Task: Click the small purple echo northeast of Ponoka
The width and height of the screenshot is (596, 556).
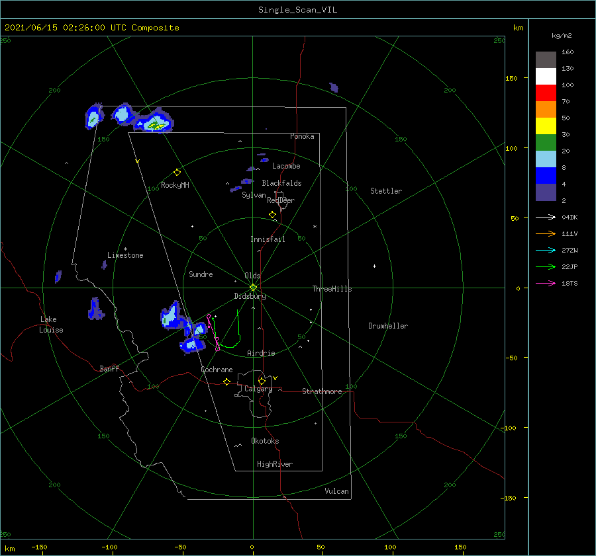Action: [x=334, y=87]
